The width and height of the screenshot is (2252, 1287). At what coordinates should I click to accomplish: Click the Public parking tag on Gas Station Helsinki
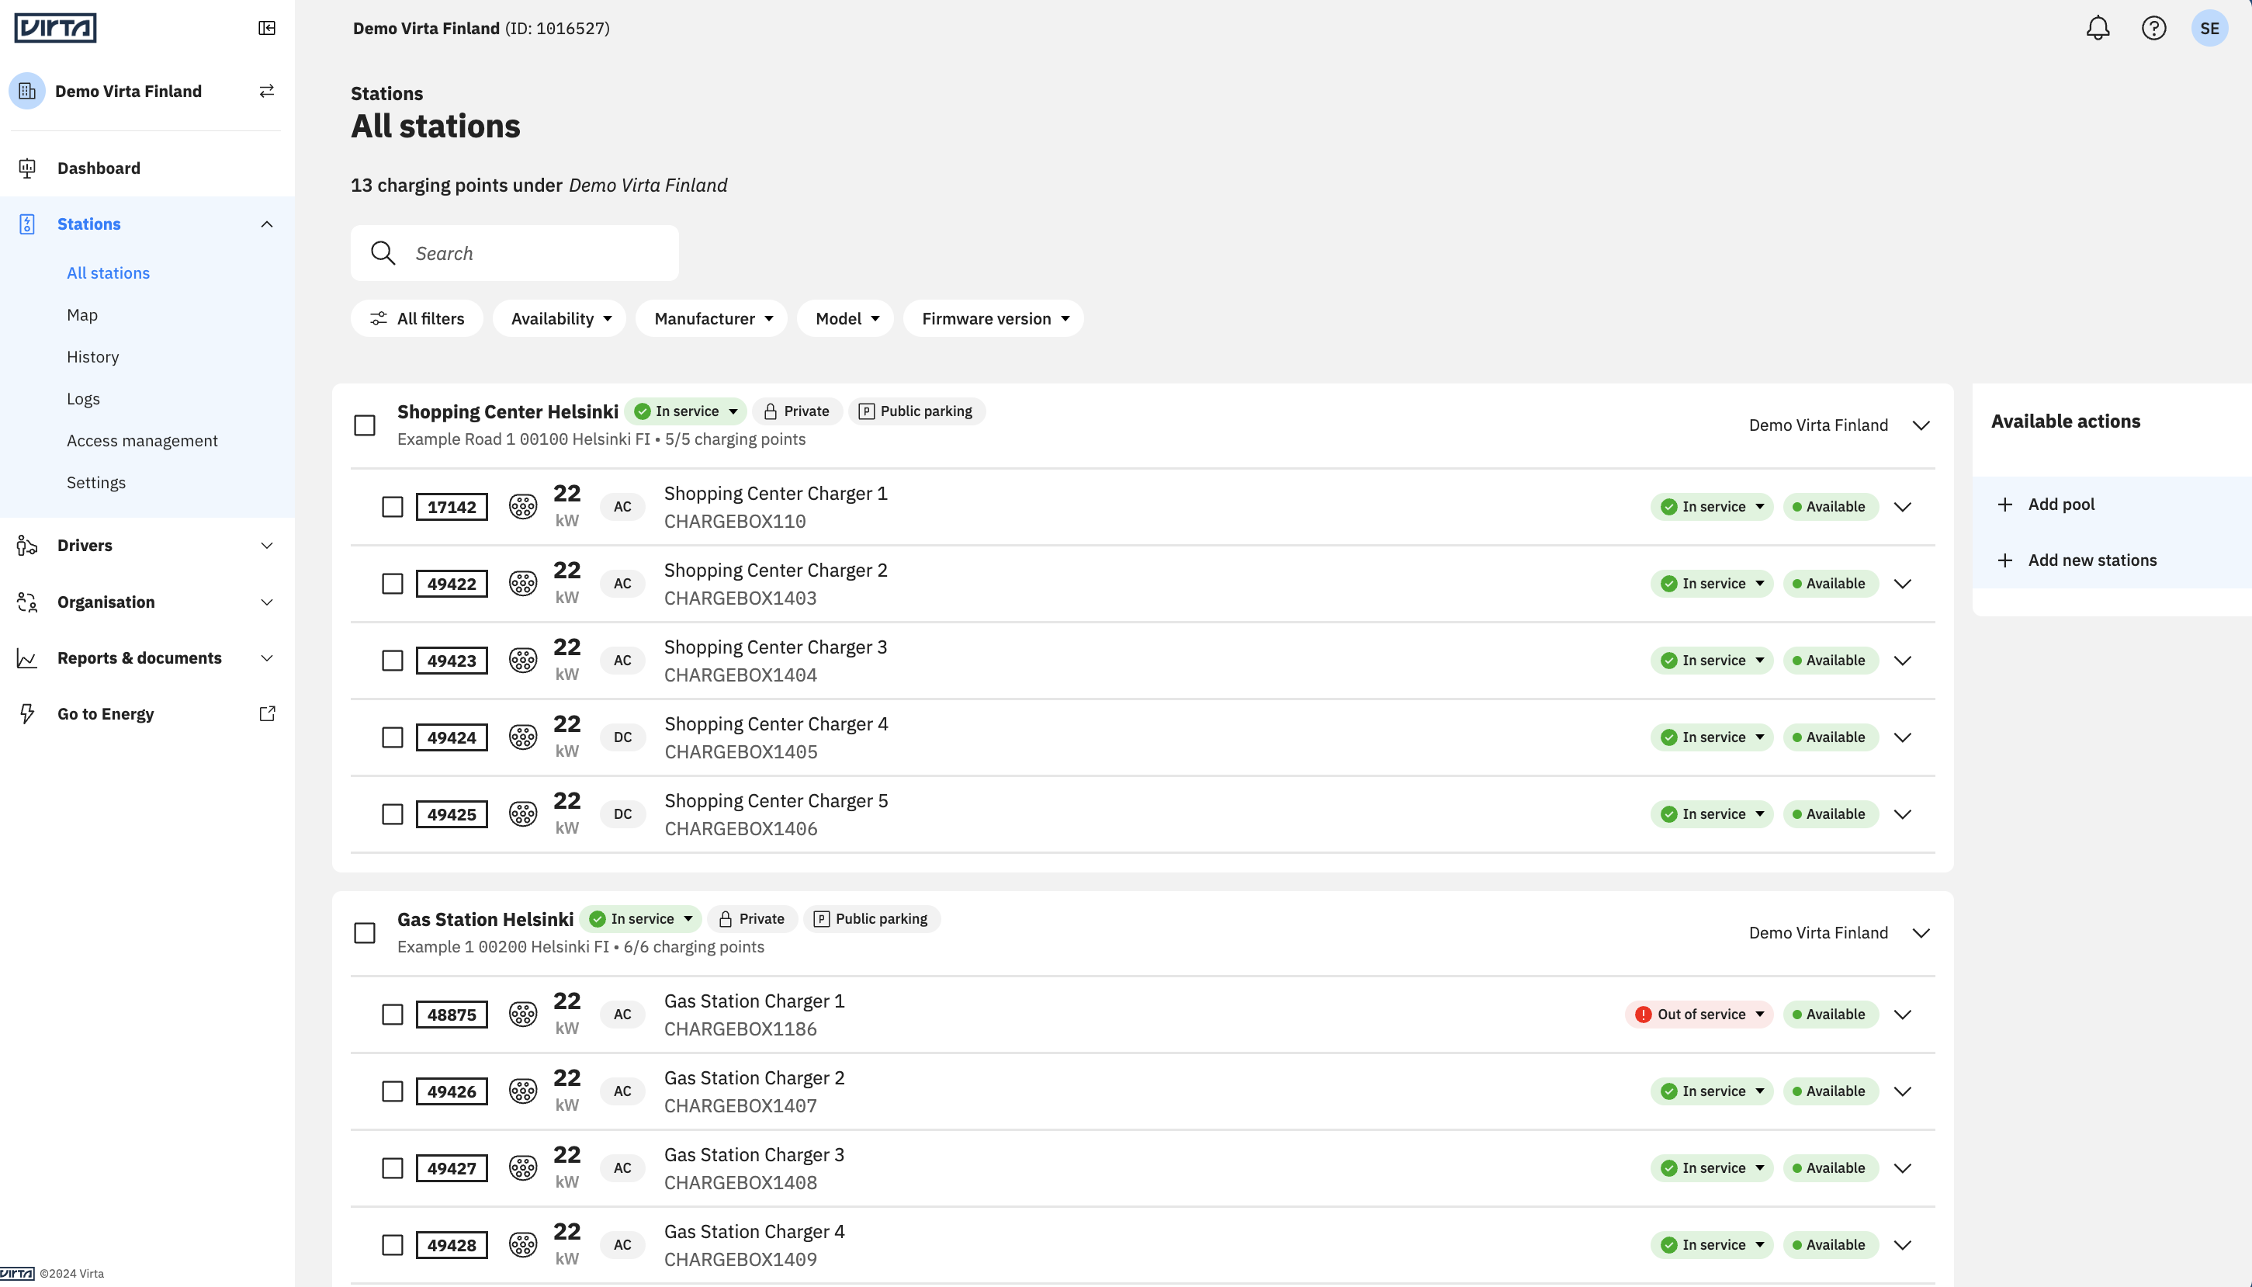click(871, 919)
